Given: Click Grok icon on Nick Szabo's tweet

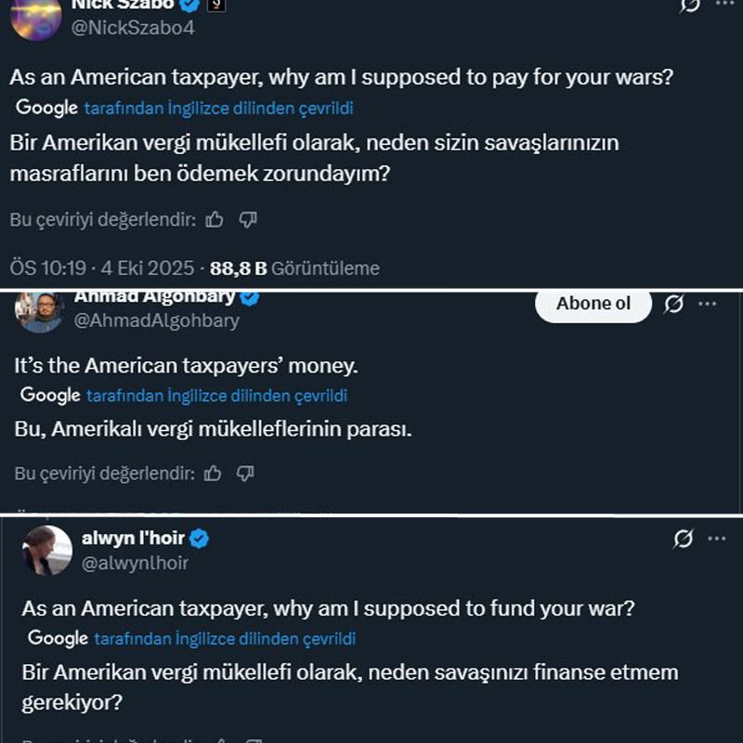Looking at the screenshot, I should point(690,5).
